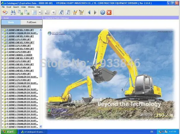Select 9-SERIES WHEEL LOADER tree entry
This screenshot has height=134, width=180.
point(19,55)
